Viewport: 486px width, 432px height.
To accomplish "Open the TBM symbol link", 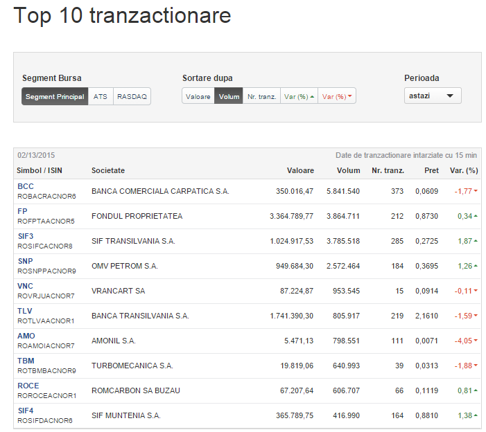I will 26,361.
